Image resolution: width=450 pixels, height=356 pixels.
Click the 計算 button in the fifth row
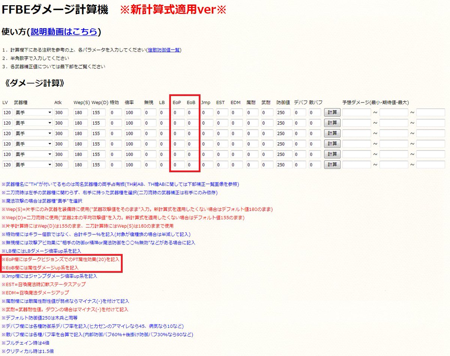click(x=332, y=154)
